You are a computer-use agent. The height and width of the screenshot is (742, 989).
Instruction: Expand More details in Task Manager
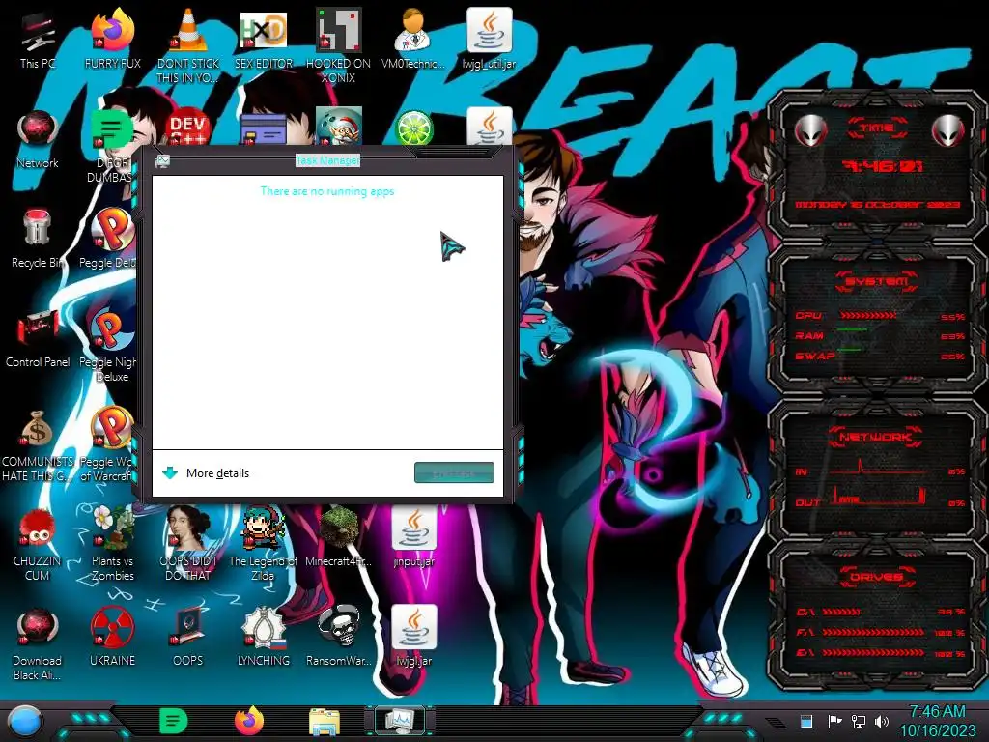point(207,473)
